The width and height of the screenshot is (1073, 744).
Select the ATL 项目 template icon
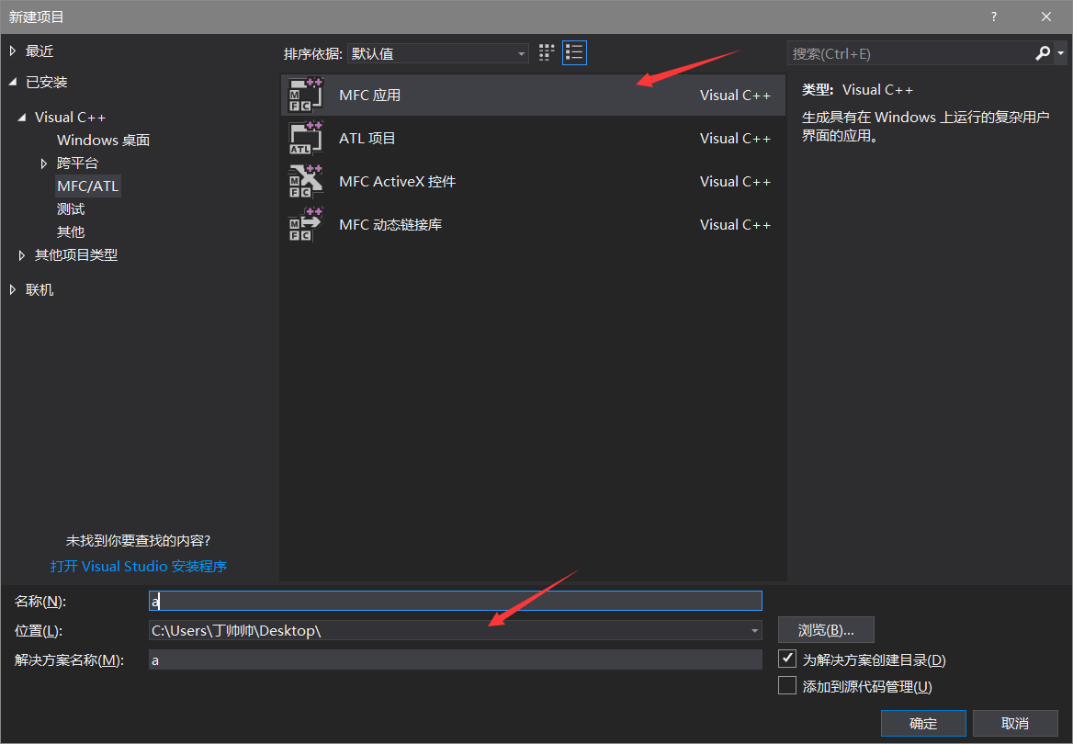tap(305, 139)
